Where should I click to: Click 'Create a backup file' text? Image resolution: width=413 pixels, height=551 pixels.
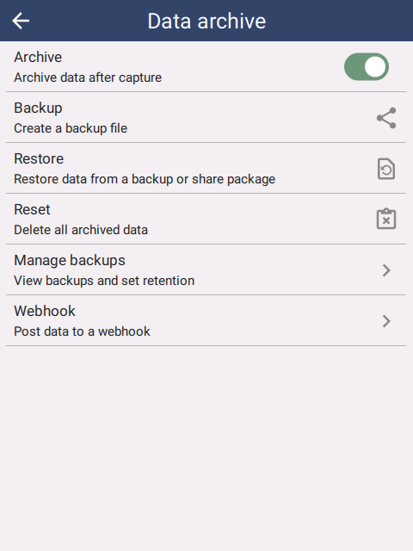[71, 128]
